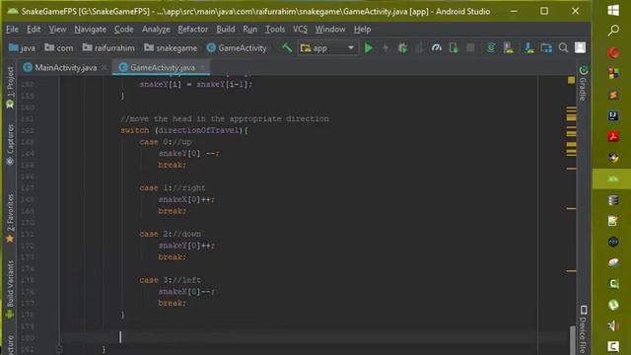Click the 'case 3://left' code line
The width and height of the screenshot is (631, 355).
point(171,280)
